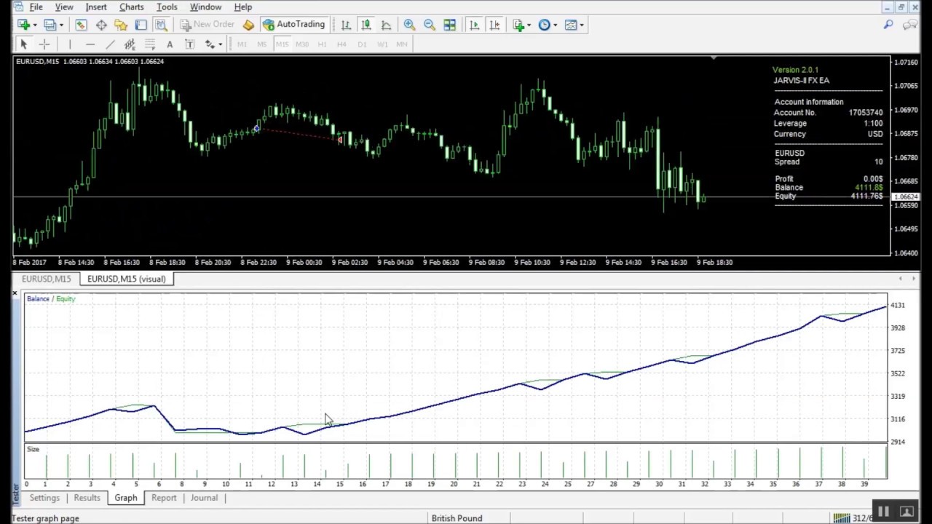The width and height of the screenshot is (932, 524).
Task: Click the Indicators list icon
Action: [518, 25]
